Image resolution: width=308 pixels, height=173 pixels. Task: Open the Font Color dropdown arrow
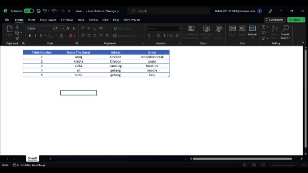point(75,36)
